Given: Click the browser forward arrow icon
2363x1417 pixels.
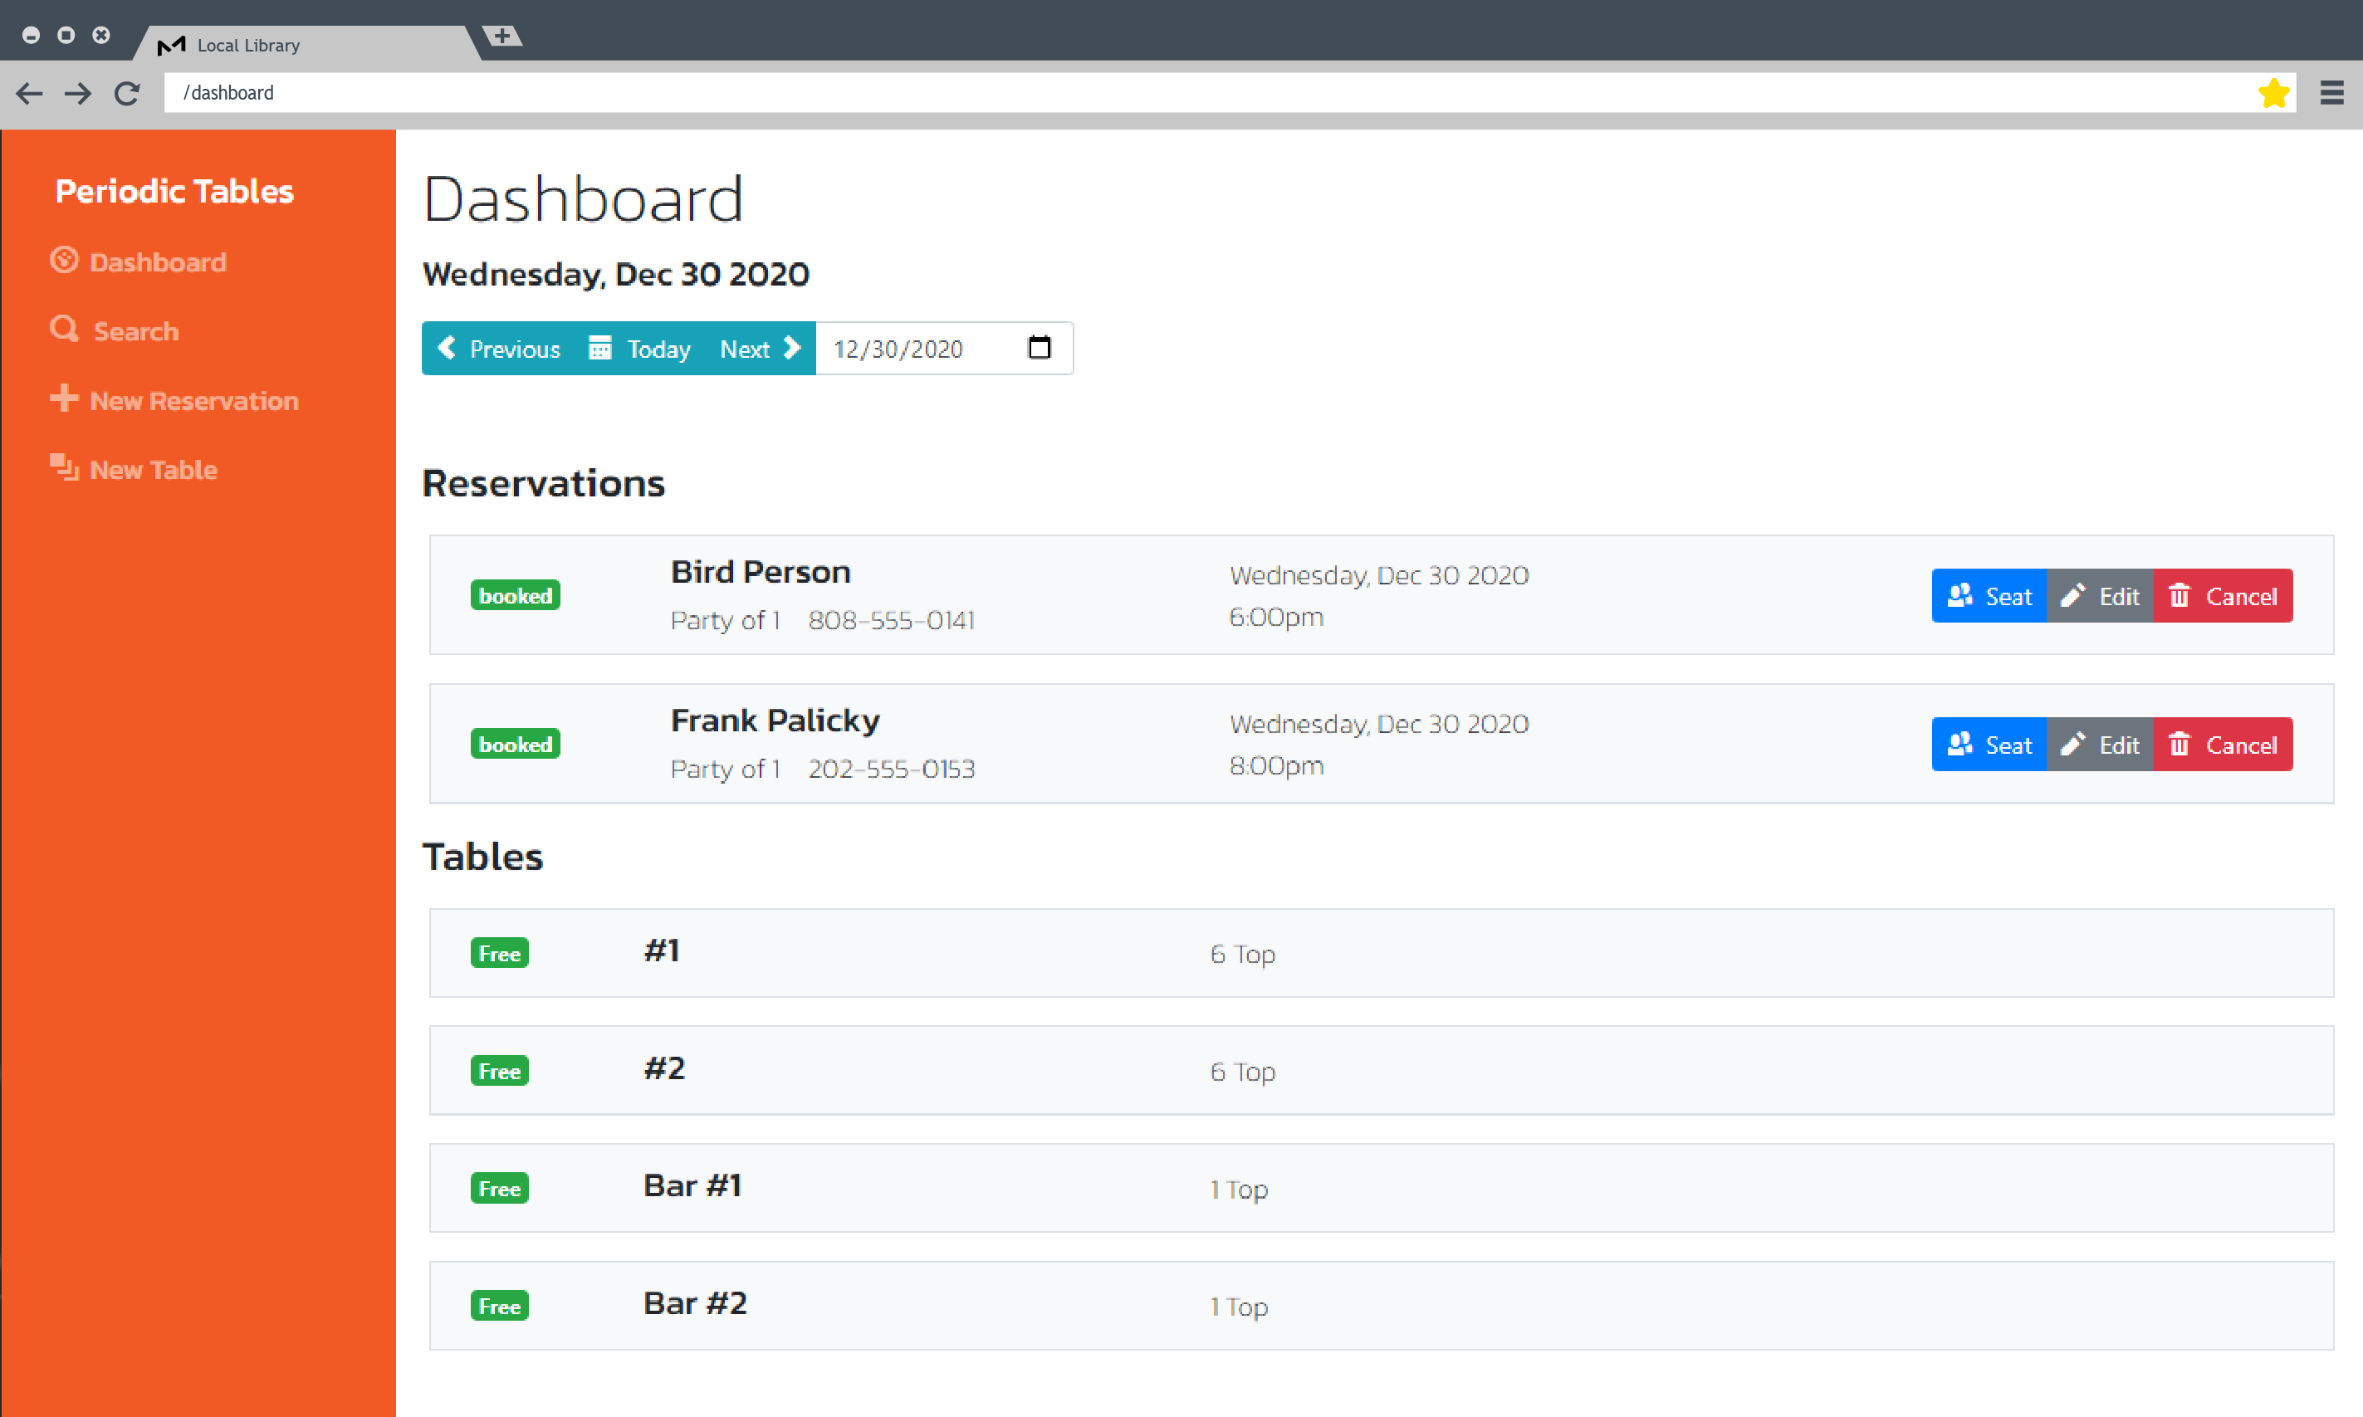Looking at the screenshot, I should tap(78, 93).
